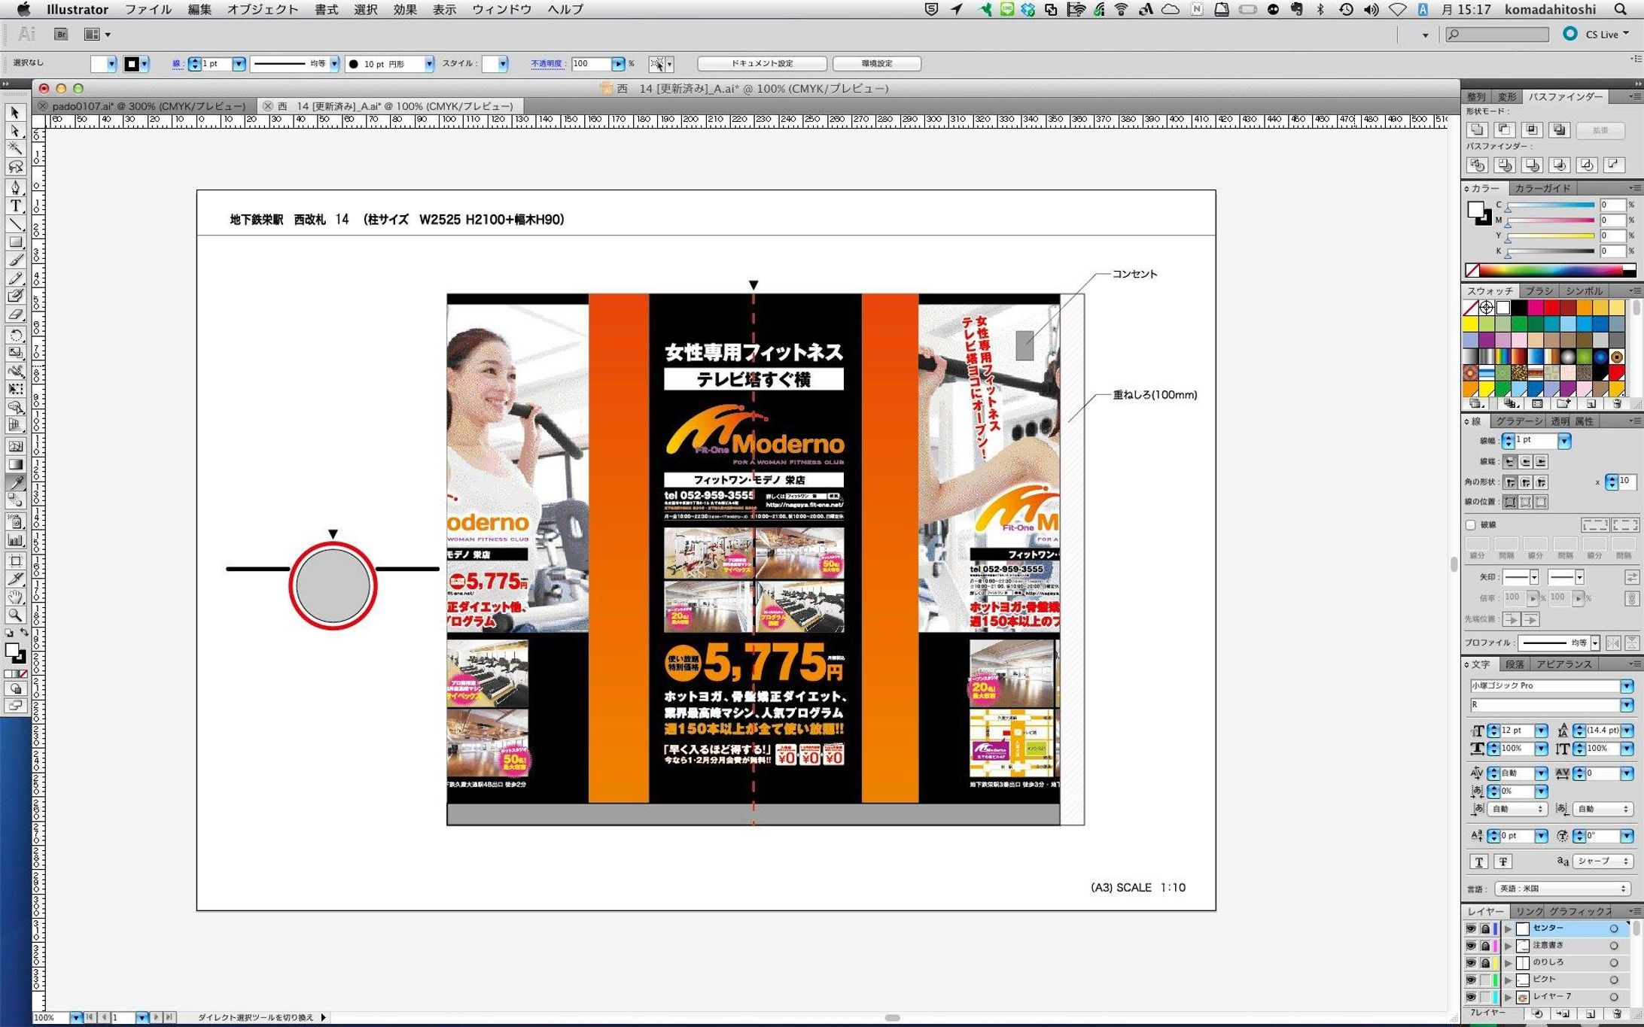Select the Selection (arrow) tool
Viewport: 1644px width, 1027px height.
coord(15,114)
